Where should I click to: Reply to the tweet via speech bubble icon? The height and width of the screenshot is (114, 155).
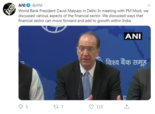click(21, 107)
